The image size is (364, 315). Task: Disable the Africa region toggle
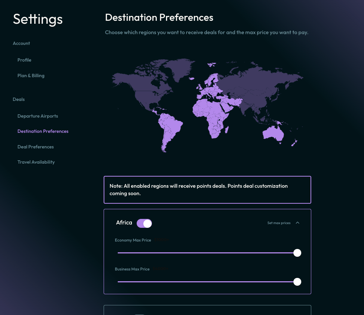[x=144, y=223]
